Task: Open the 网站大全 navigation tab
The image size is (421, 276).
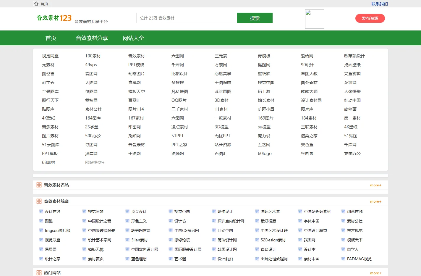Action: 133,38
